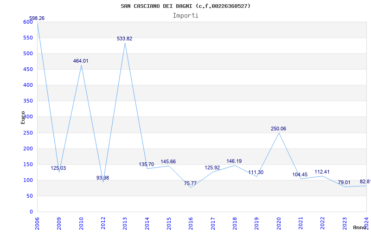Select the 112.41 data label
This screenshot has width=371, height=232.
tap(322, 172)
